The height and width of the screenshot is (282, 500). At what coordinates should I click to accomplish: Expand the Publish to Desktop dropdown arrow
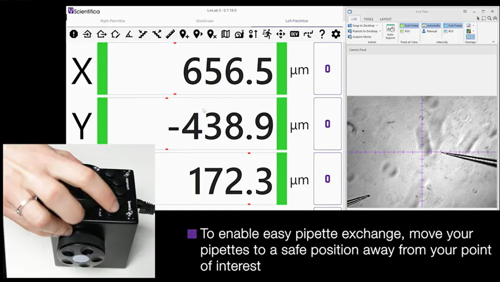380,31
